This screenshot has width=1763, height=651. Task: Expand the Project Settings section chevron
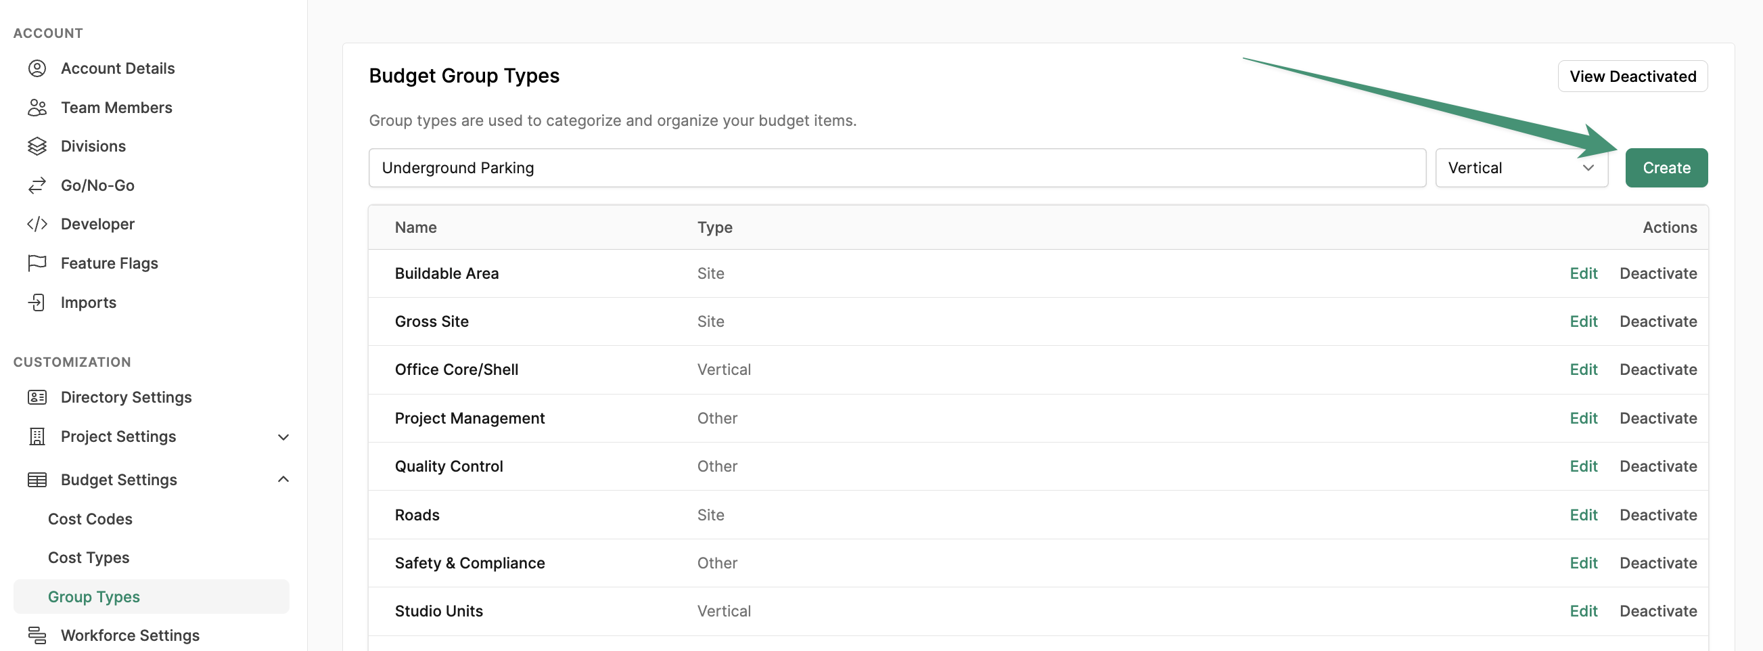click(283, 436)
